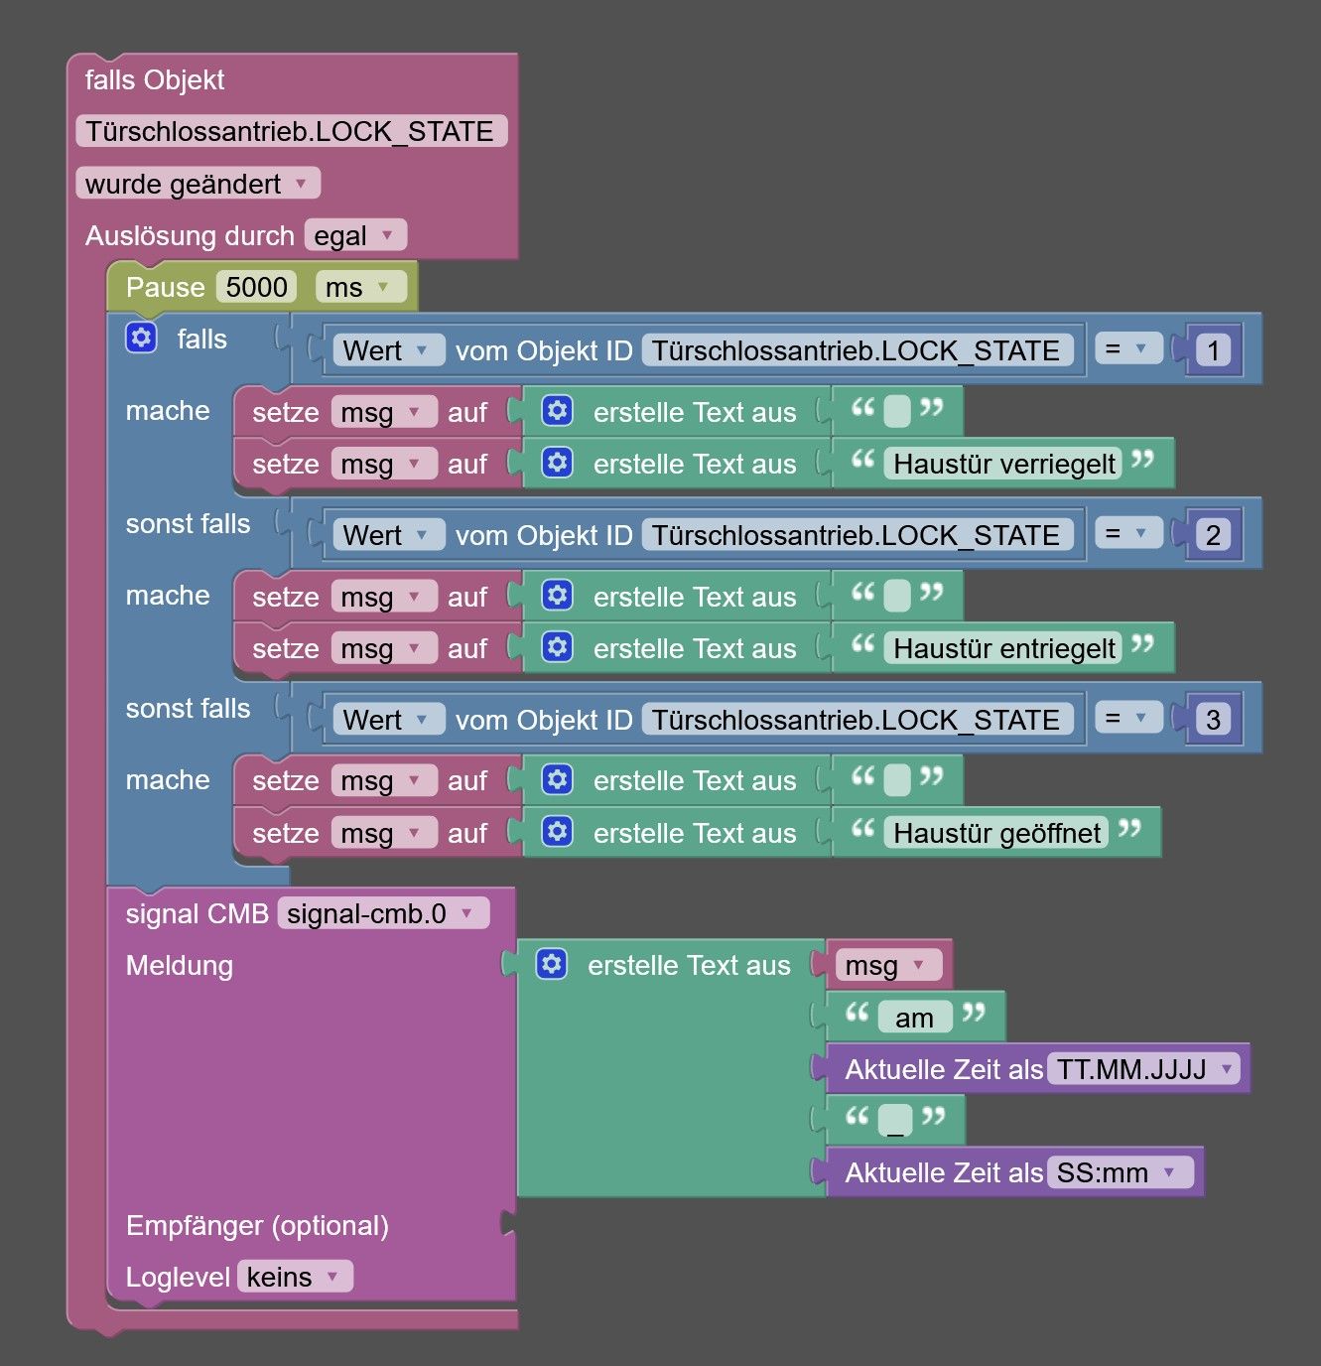
Task: Edit the number field containing 2
Action: coord(1213,535)
